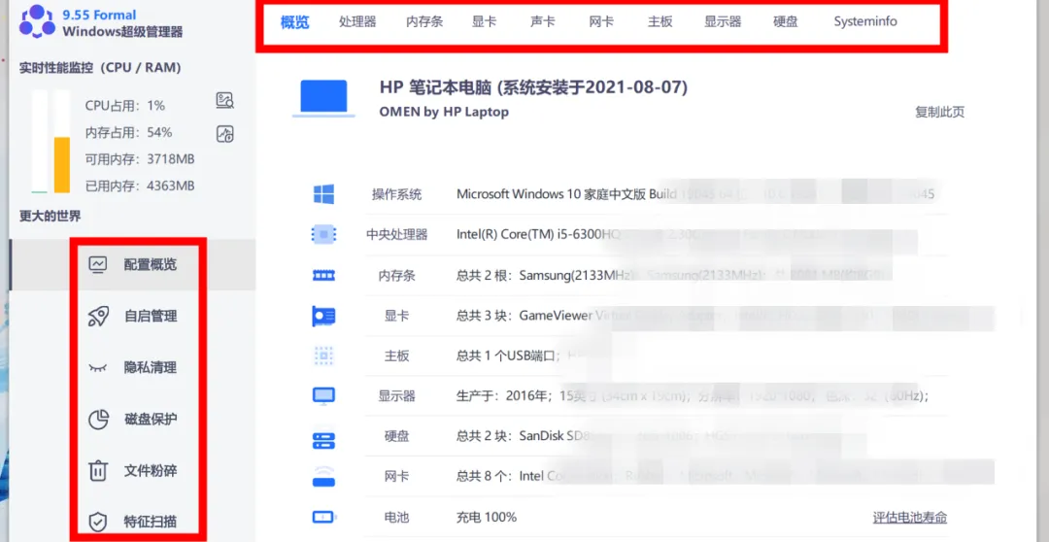Click the app logo beside 9.55 Formal
This screenshot has height=542, width=1049.
(37, 21)
